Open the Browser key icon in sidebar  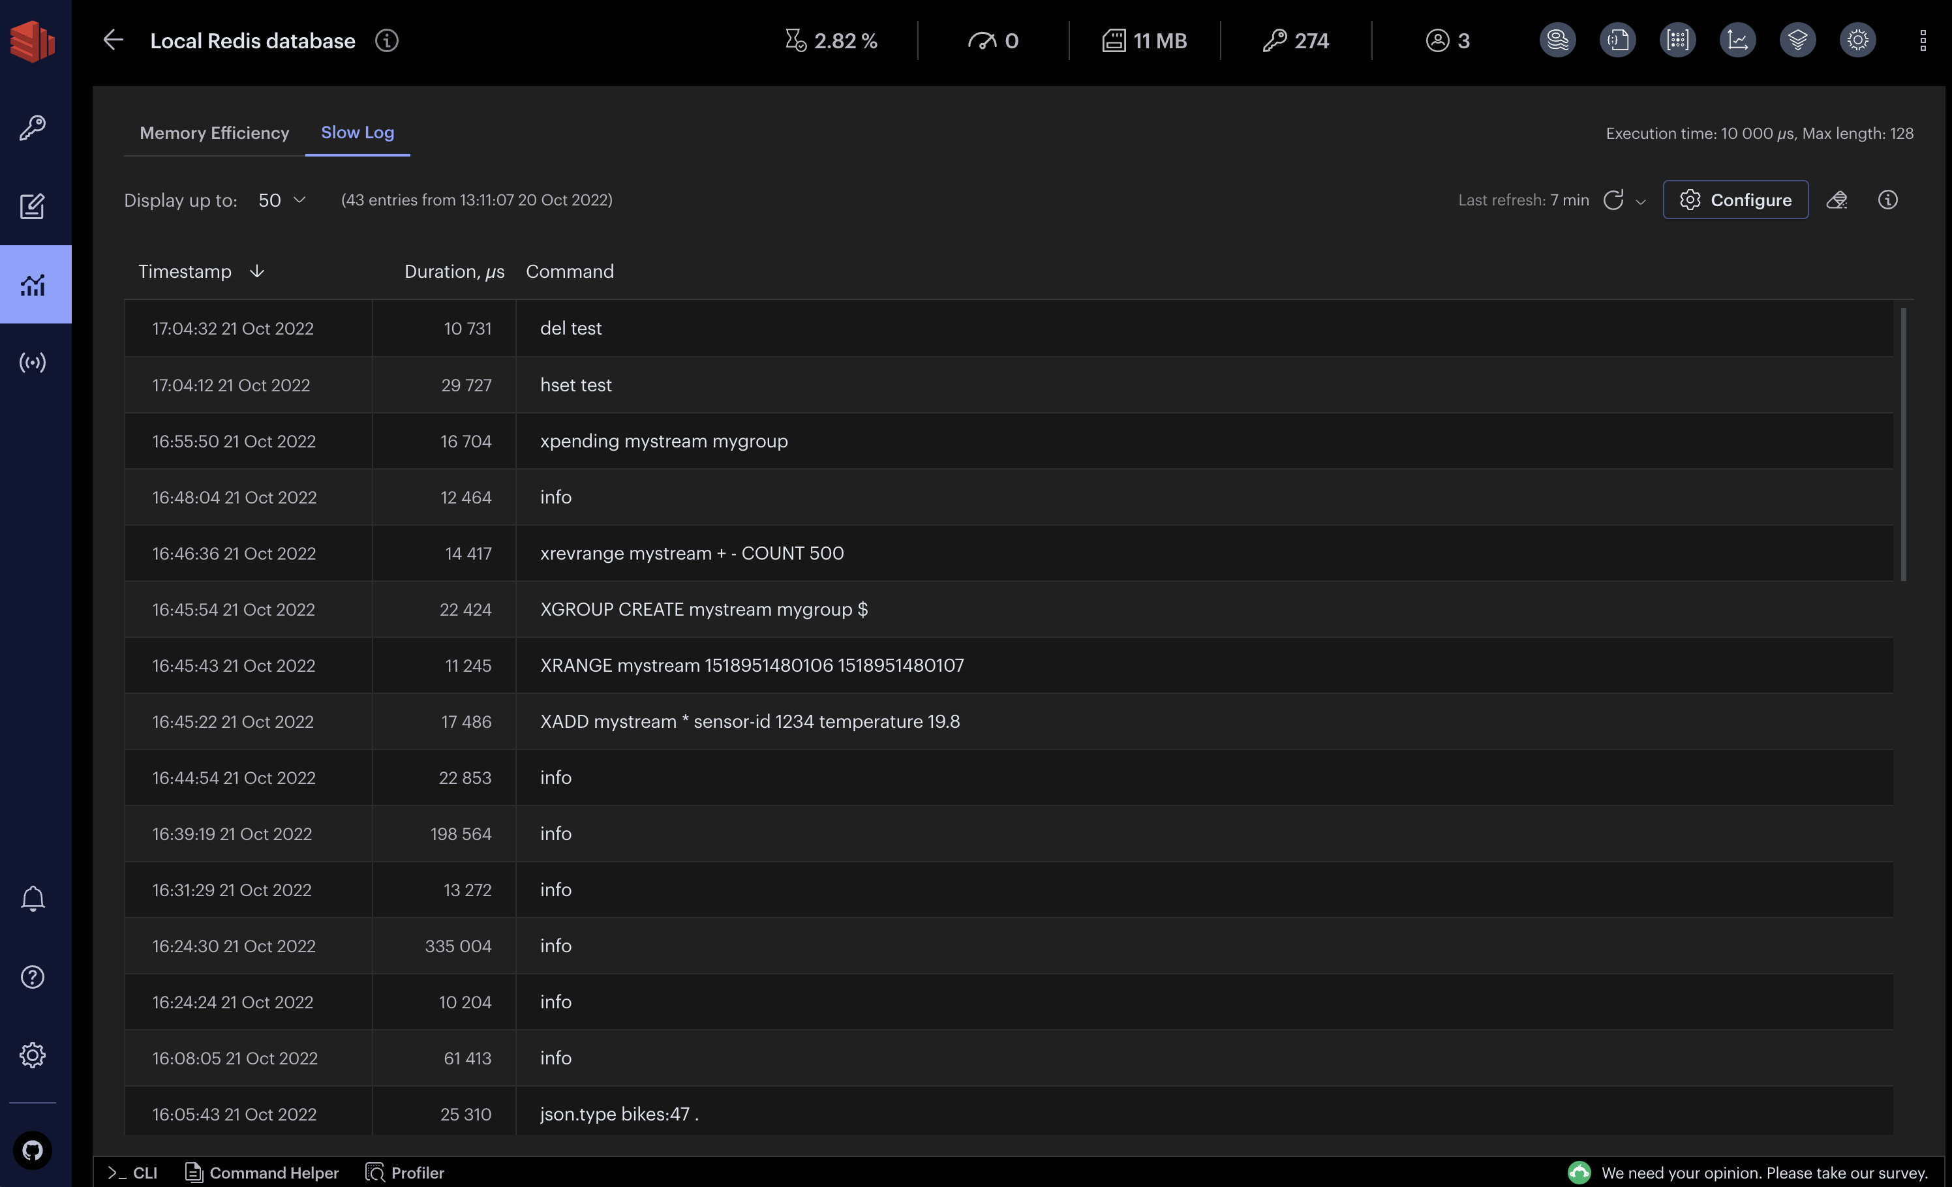33,127
